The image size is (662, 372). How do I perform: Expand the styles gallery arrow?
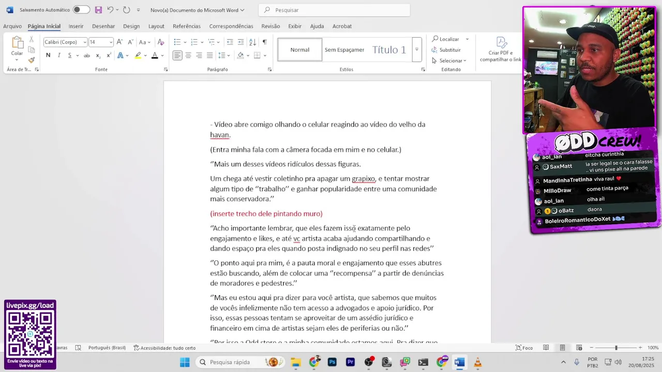pyautogui.click(x=417, y=50)
